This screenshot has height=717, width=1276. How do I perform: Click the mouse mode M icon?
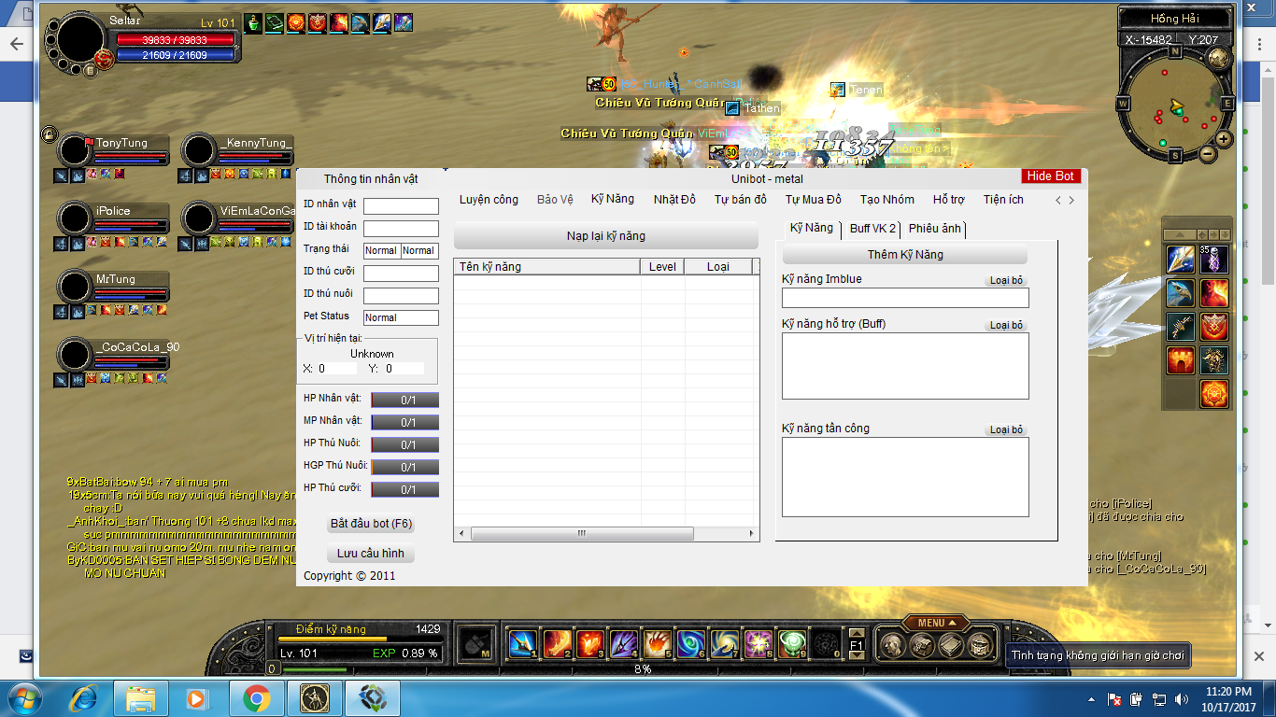point(477,644)
